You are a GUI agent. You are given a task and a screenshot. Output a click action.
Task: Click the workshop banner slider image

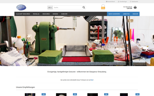tap(77, 41)
